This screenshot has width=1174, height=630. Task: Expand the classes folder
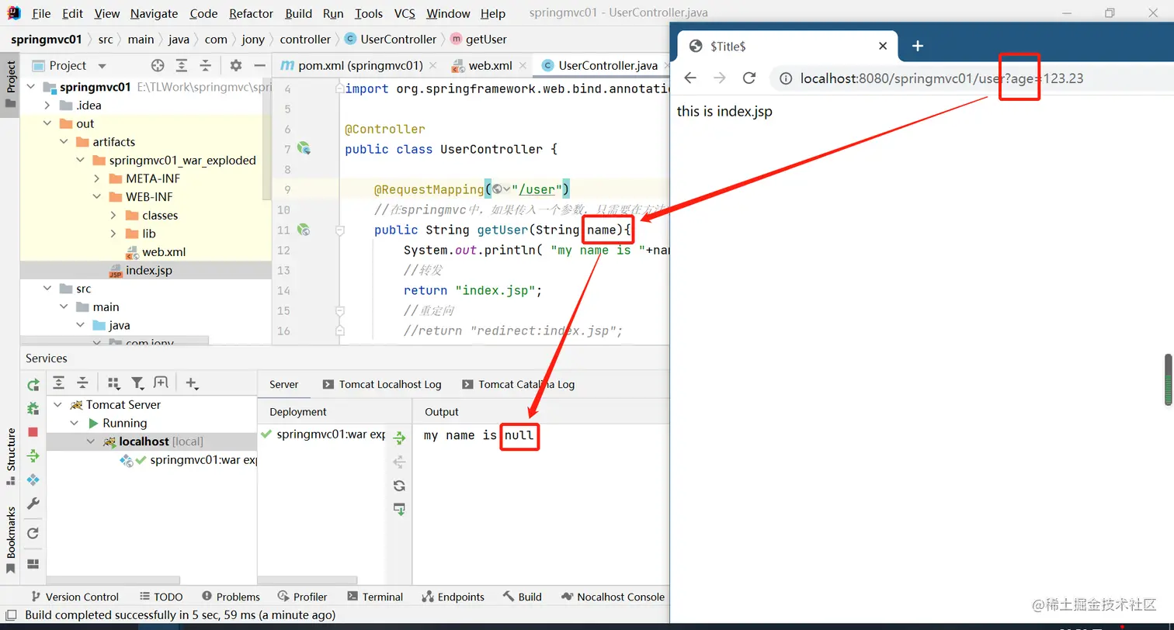click(113, 215)
